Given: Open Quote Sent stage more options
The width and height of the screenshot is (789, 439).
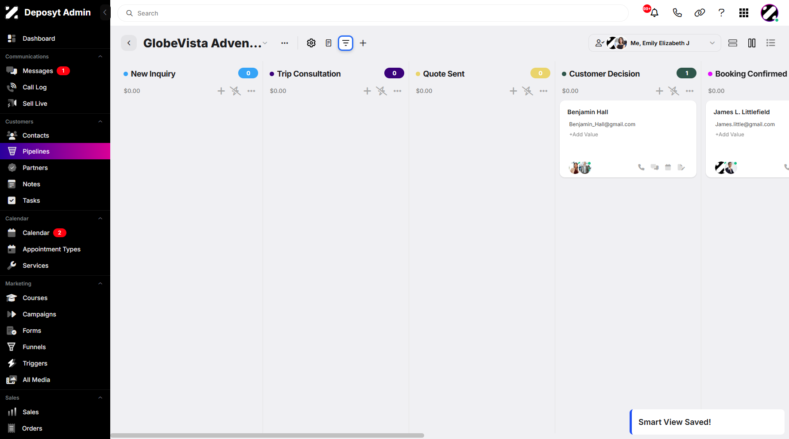Looking at the screenshot, I should click(x=544, y=91).
